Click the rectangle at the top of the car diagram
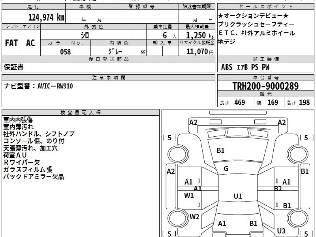Viewport: 316px width, 237px height. tap(238, 112)
